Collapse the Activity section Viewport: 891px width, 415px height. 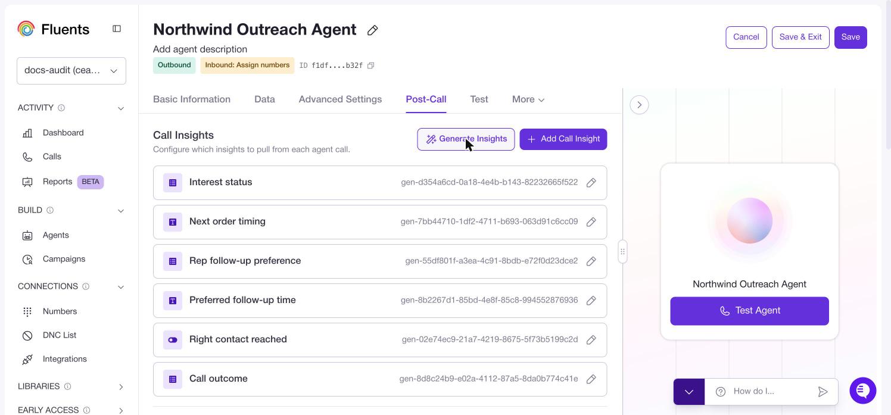click(x=121, y=108)
